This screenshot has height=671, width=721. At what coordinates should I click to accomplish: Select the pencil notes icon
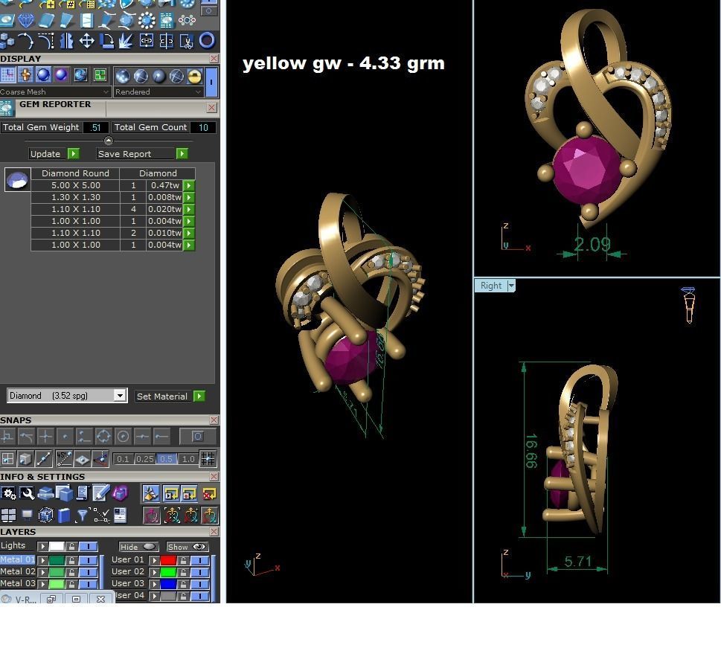click(x=100, y=494)
